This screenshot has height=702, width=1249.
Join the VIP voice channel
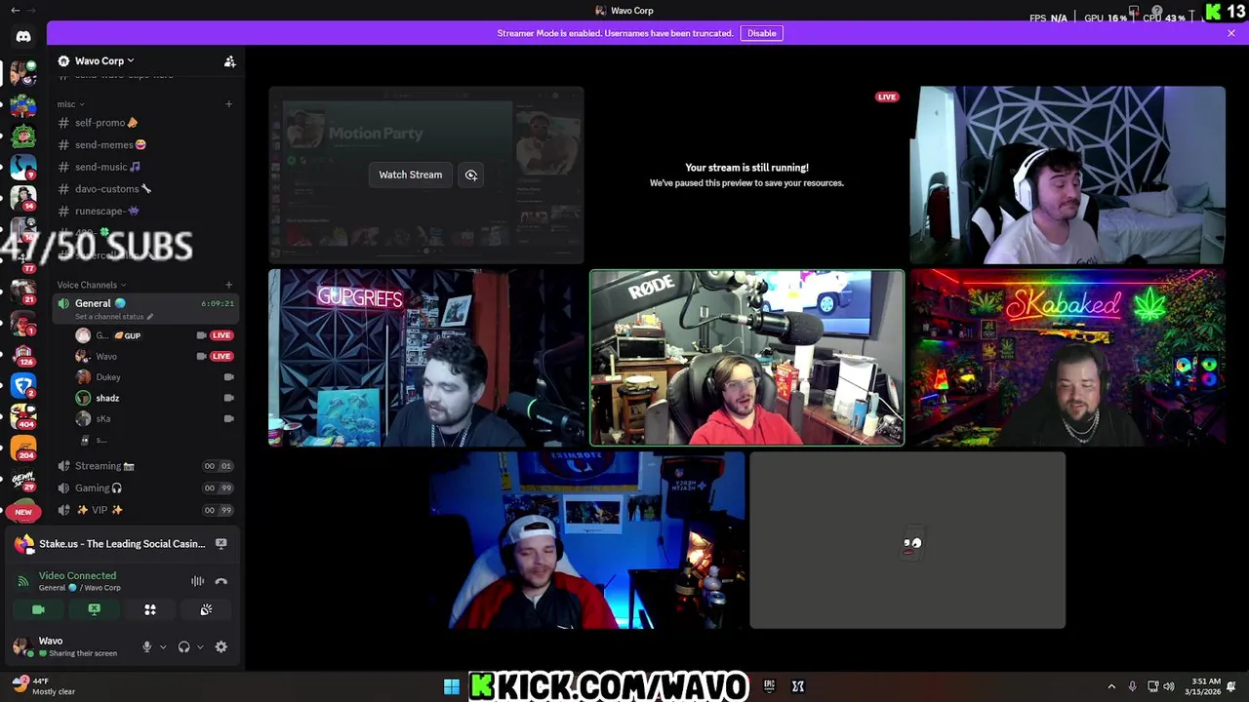coord(144,510)
